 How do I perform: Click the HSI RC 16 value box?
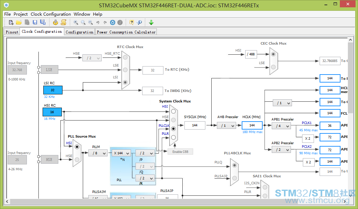tap(52, 112)
